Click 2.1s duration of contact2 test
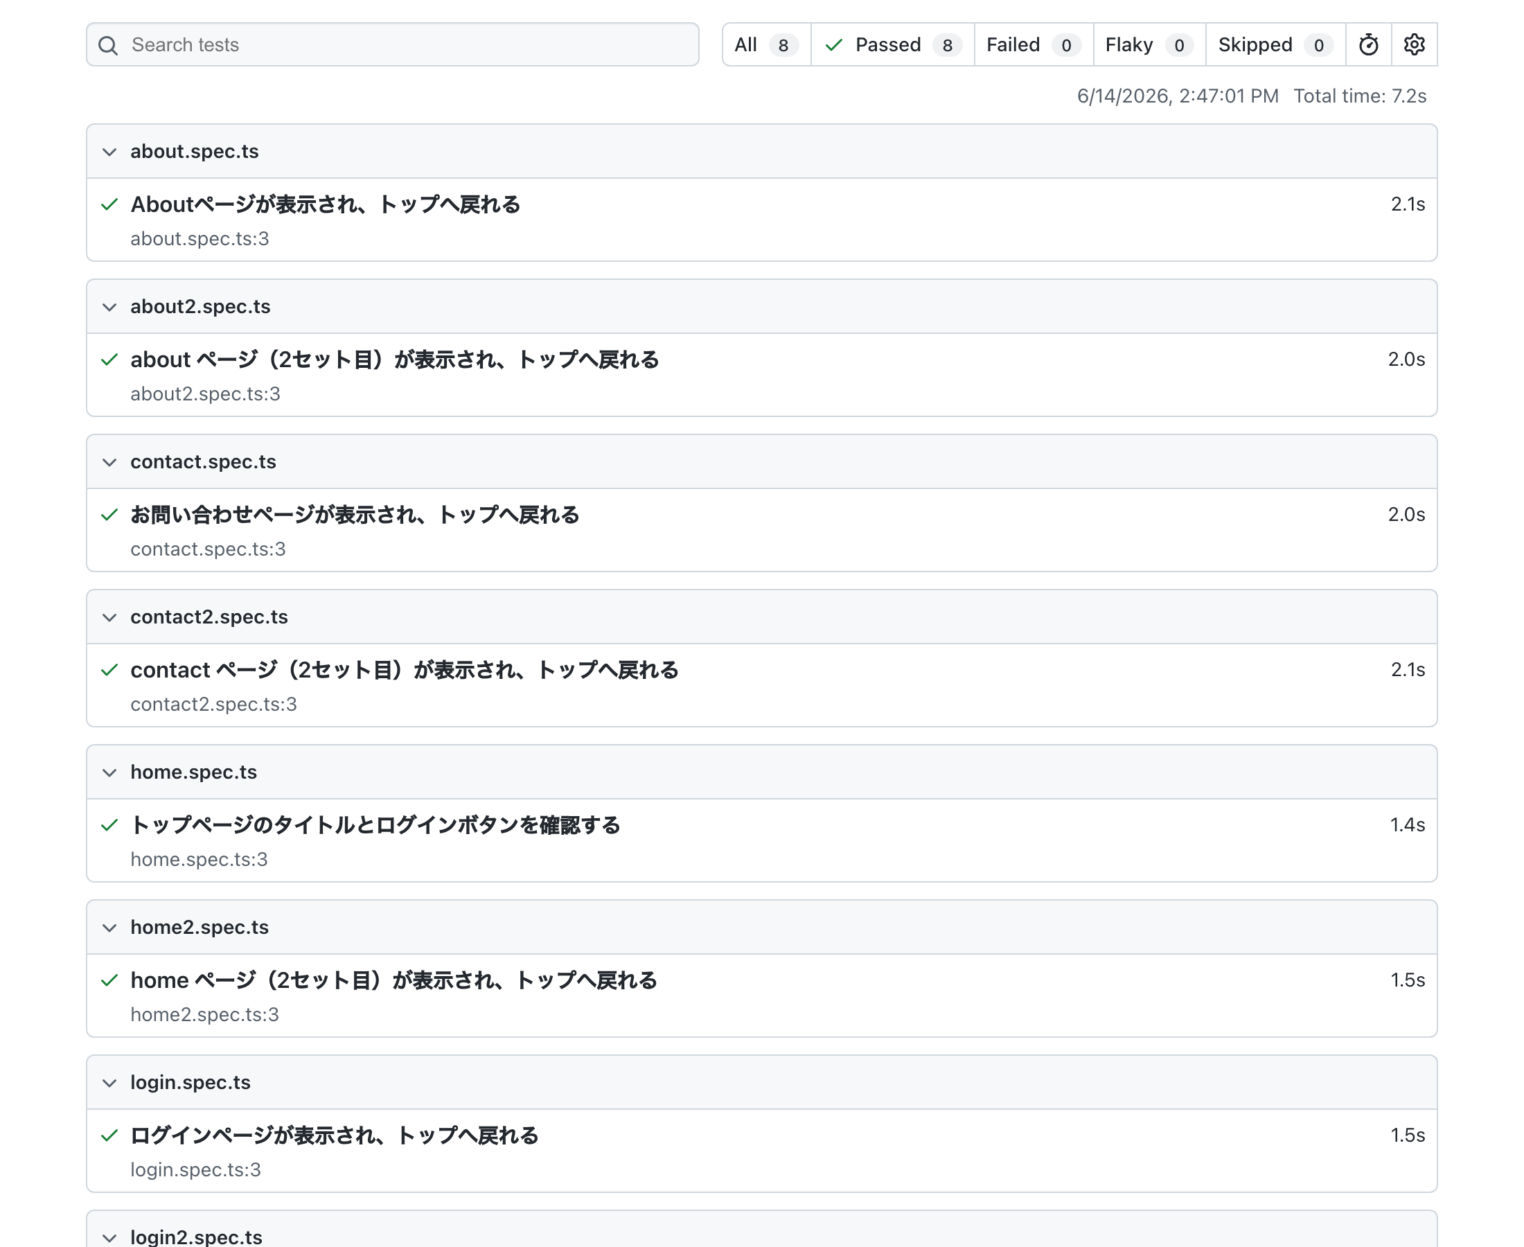The height and width of the screenshot is (1247, 1524). (x=1408, y=669)
